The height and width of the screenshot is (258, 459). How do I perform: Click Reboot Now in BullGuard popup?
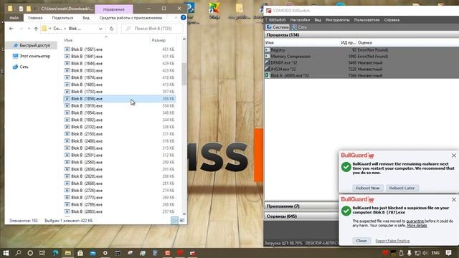pos(368,188)
